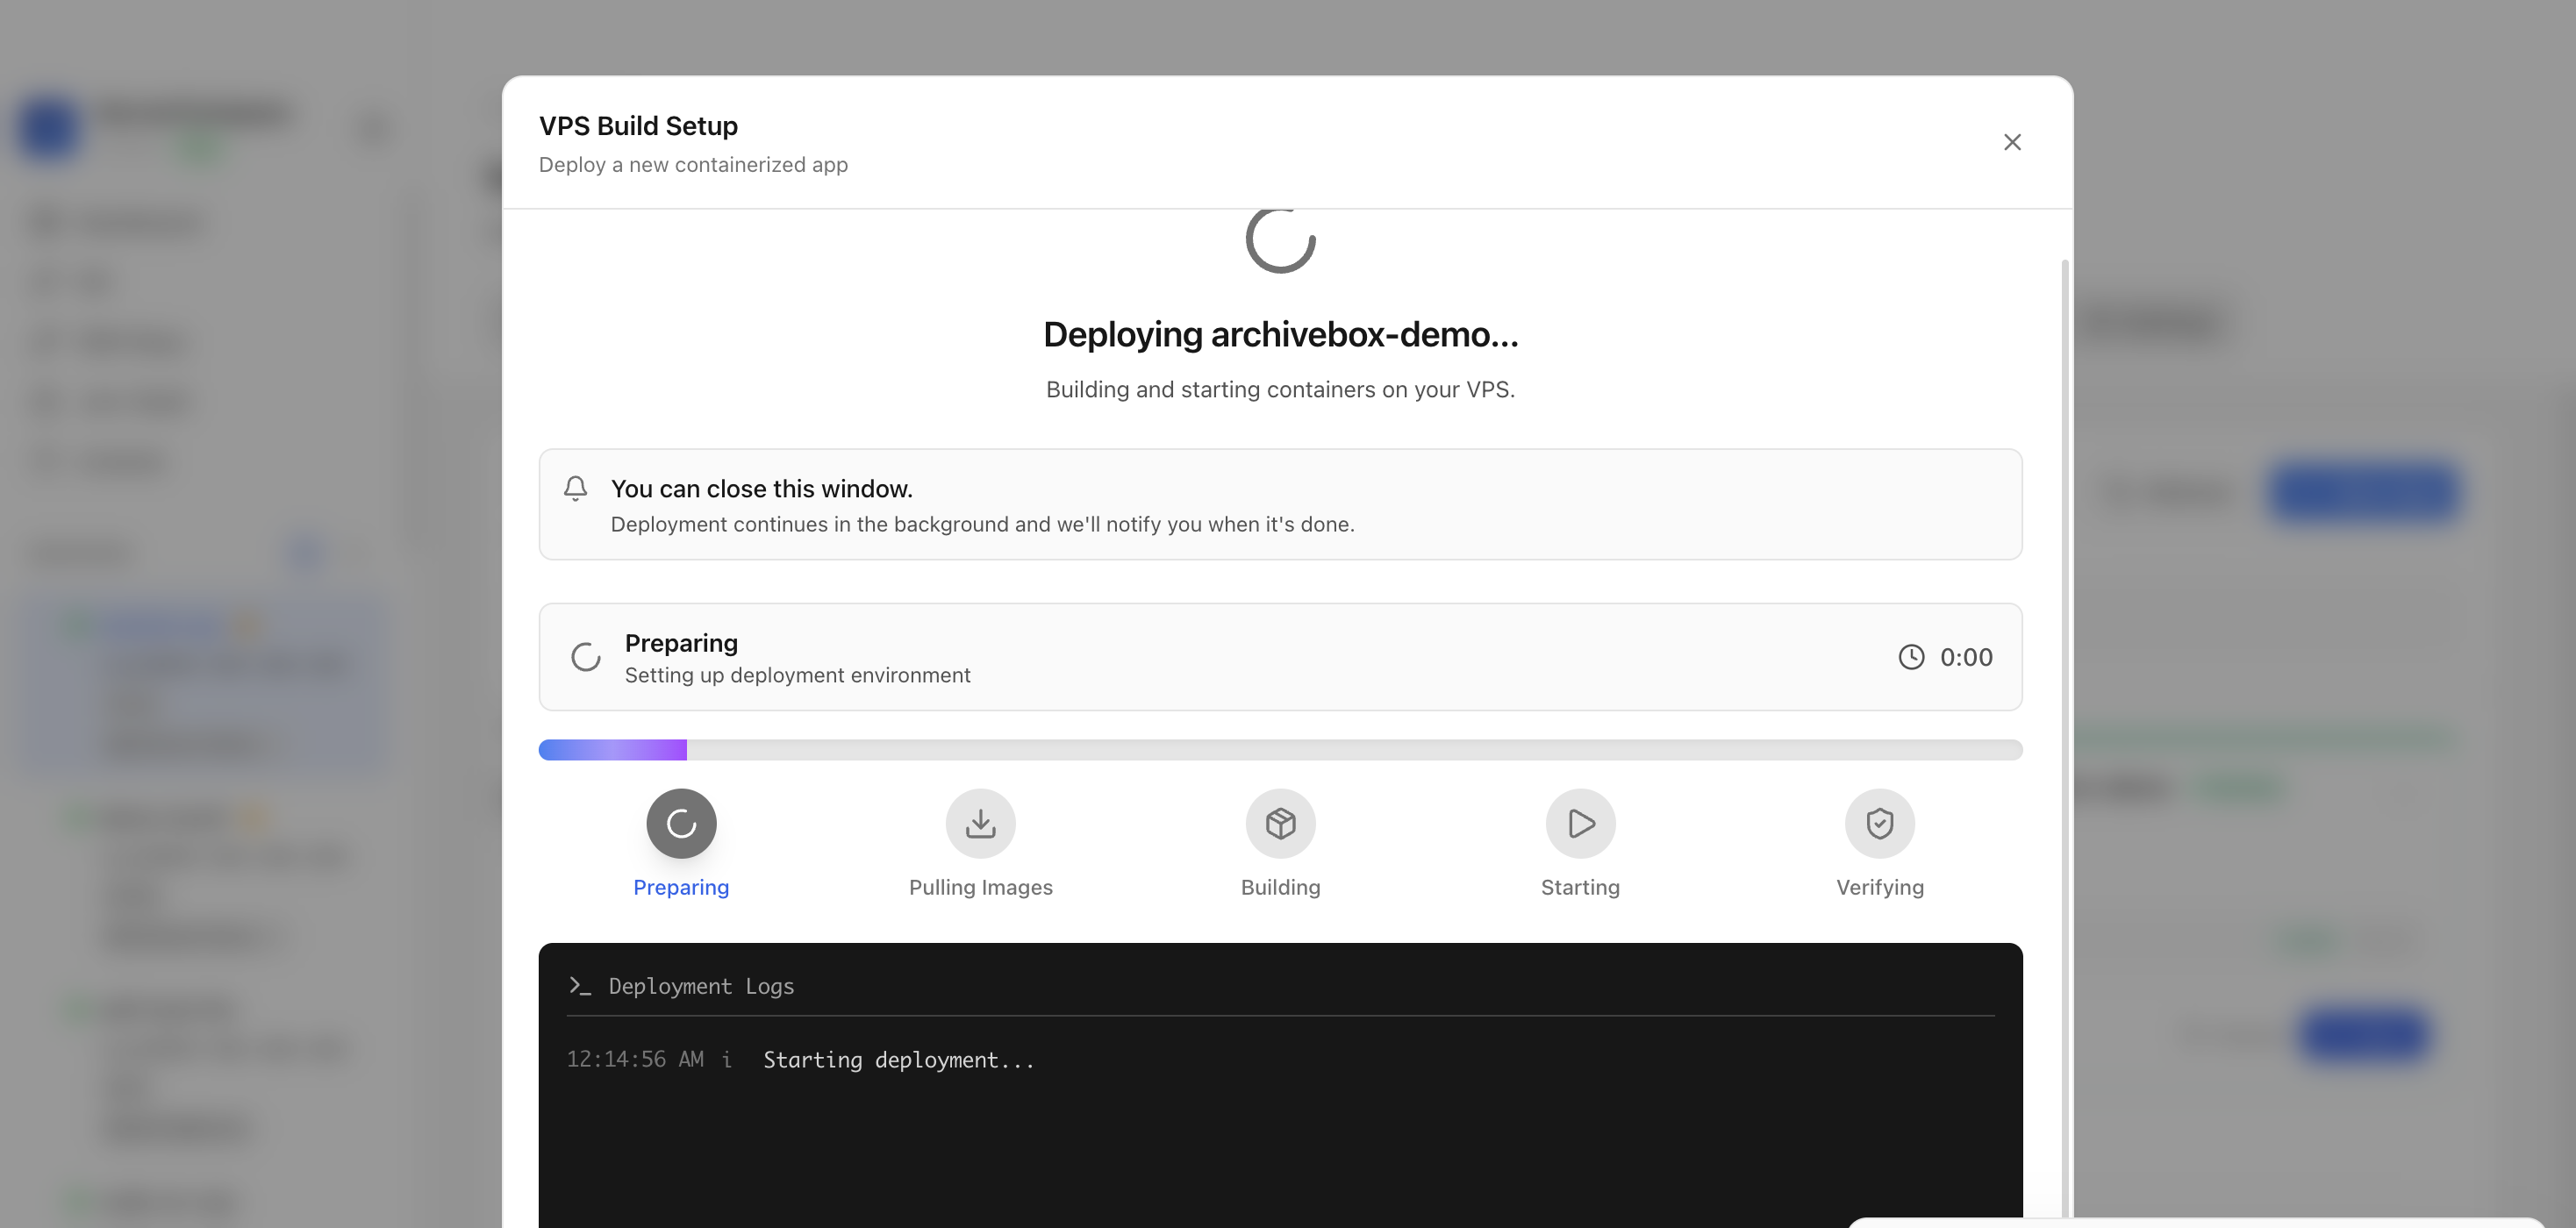
Task: Click the 'Deployment Logs' header text
Action: point(701,986)
